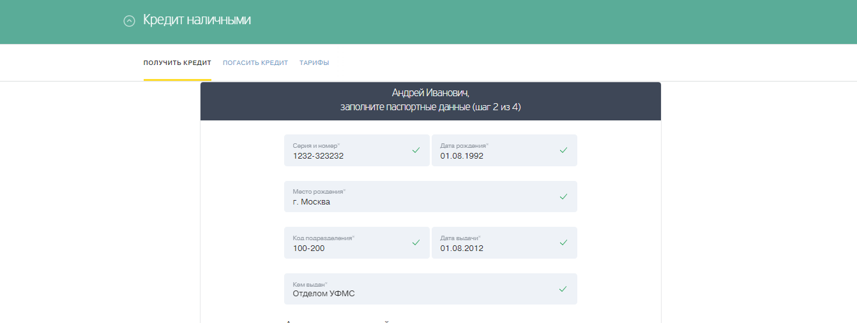Click checkmark icon in Код подразделения field
The height and width of the screenshot is (323, 857).
(x=416, y=243)
